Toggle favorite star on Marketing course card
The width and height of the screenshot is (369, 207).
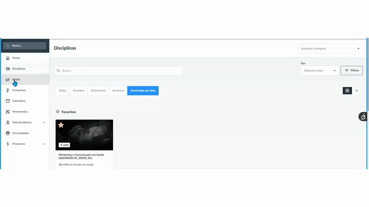click(x=61, y=125)
